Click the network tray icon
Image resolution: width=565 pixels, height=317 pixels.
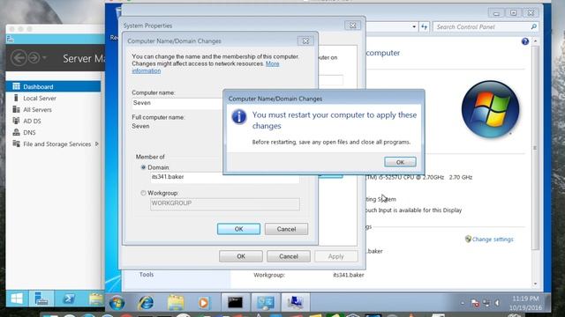(486, 303)
